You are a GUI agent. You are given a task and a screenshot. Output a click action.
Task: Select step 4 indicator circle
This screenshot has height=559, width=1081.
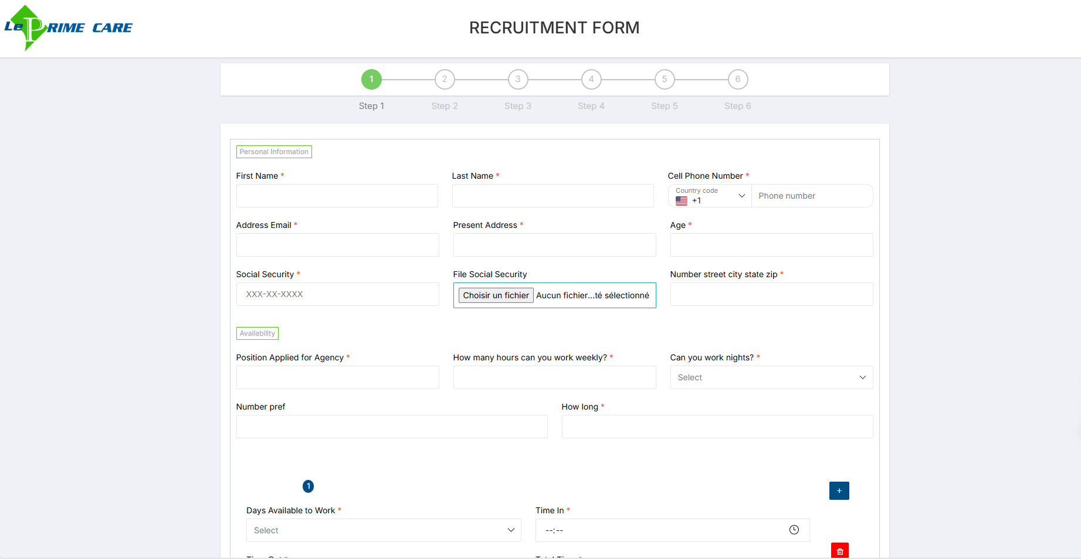[x=591, y=79]
